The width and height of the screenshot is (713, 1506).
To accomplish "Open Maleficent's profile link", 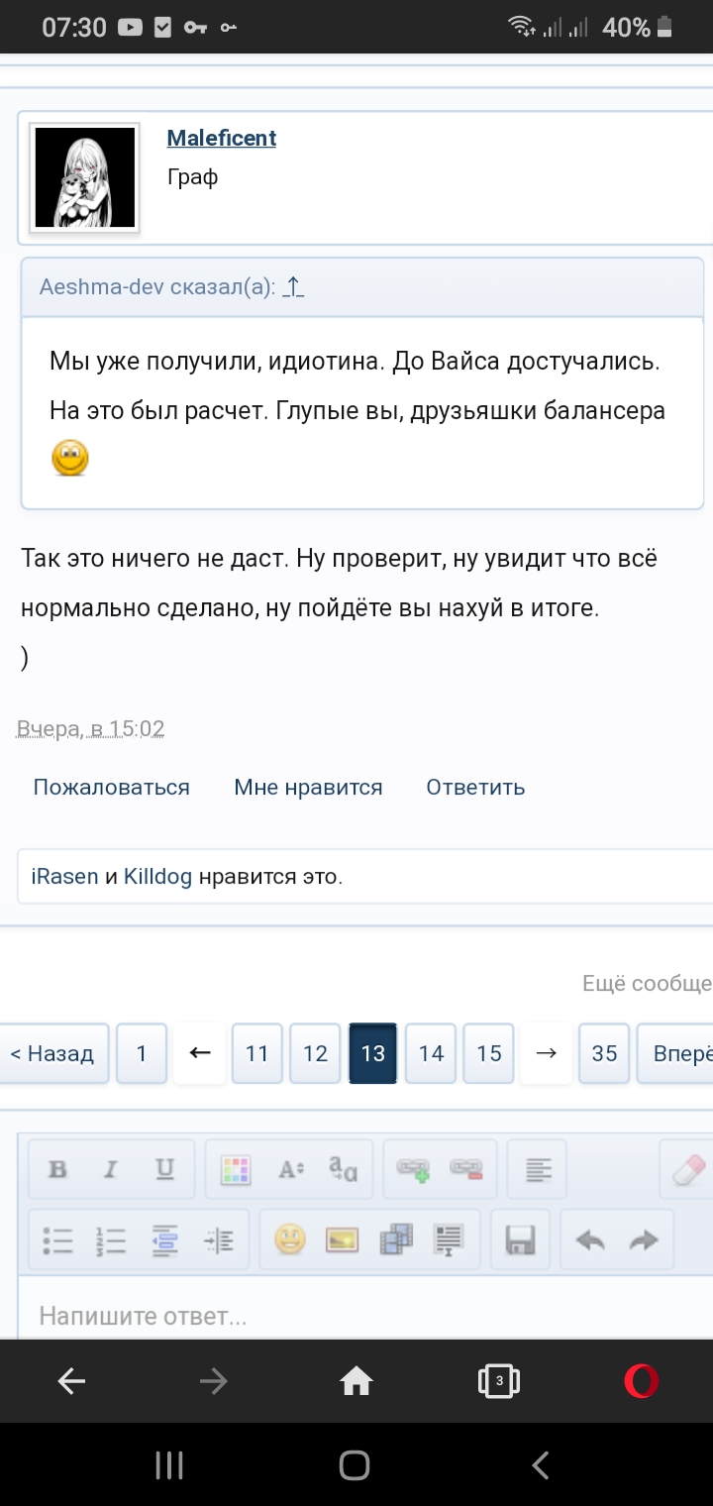I will 222,139.
